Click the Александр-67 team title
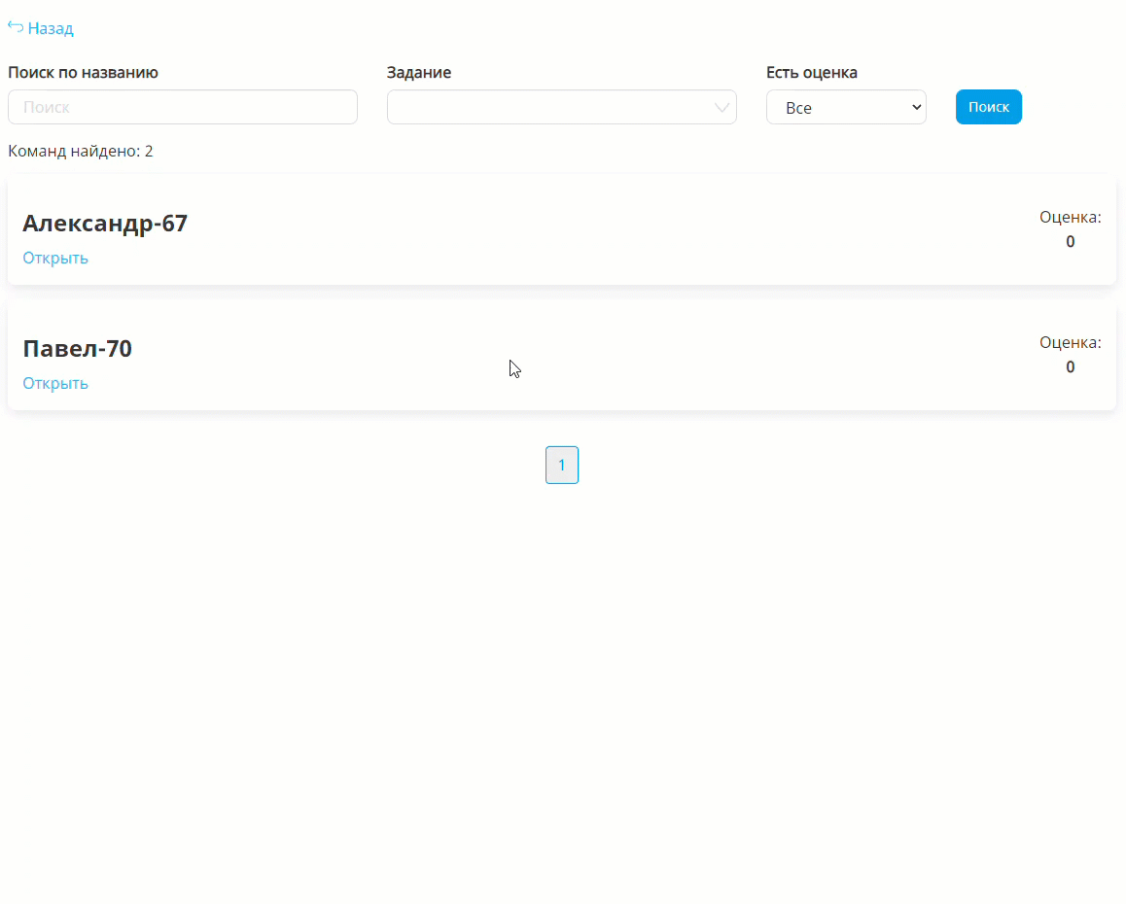This screenshot has height=904, width=1126. click(x=105, y=224)
